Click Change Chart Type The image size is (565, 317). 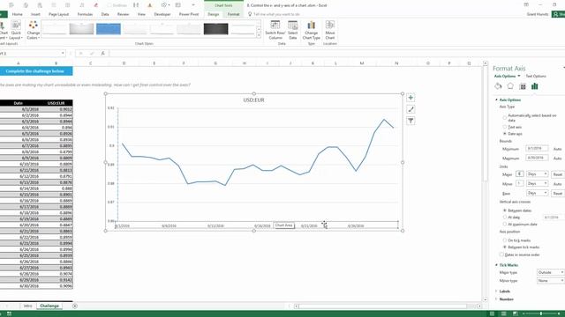312,30
